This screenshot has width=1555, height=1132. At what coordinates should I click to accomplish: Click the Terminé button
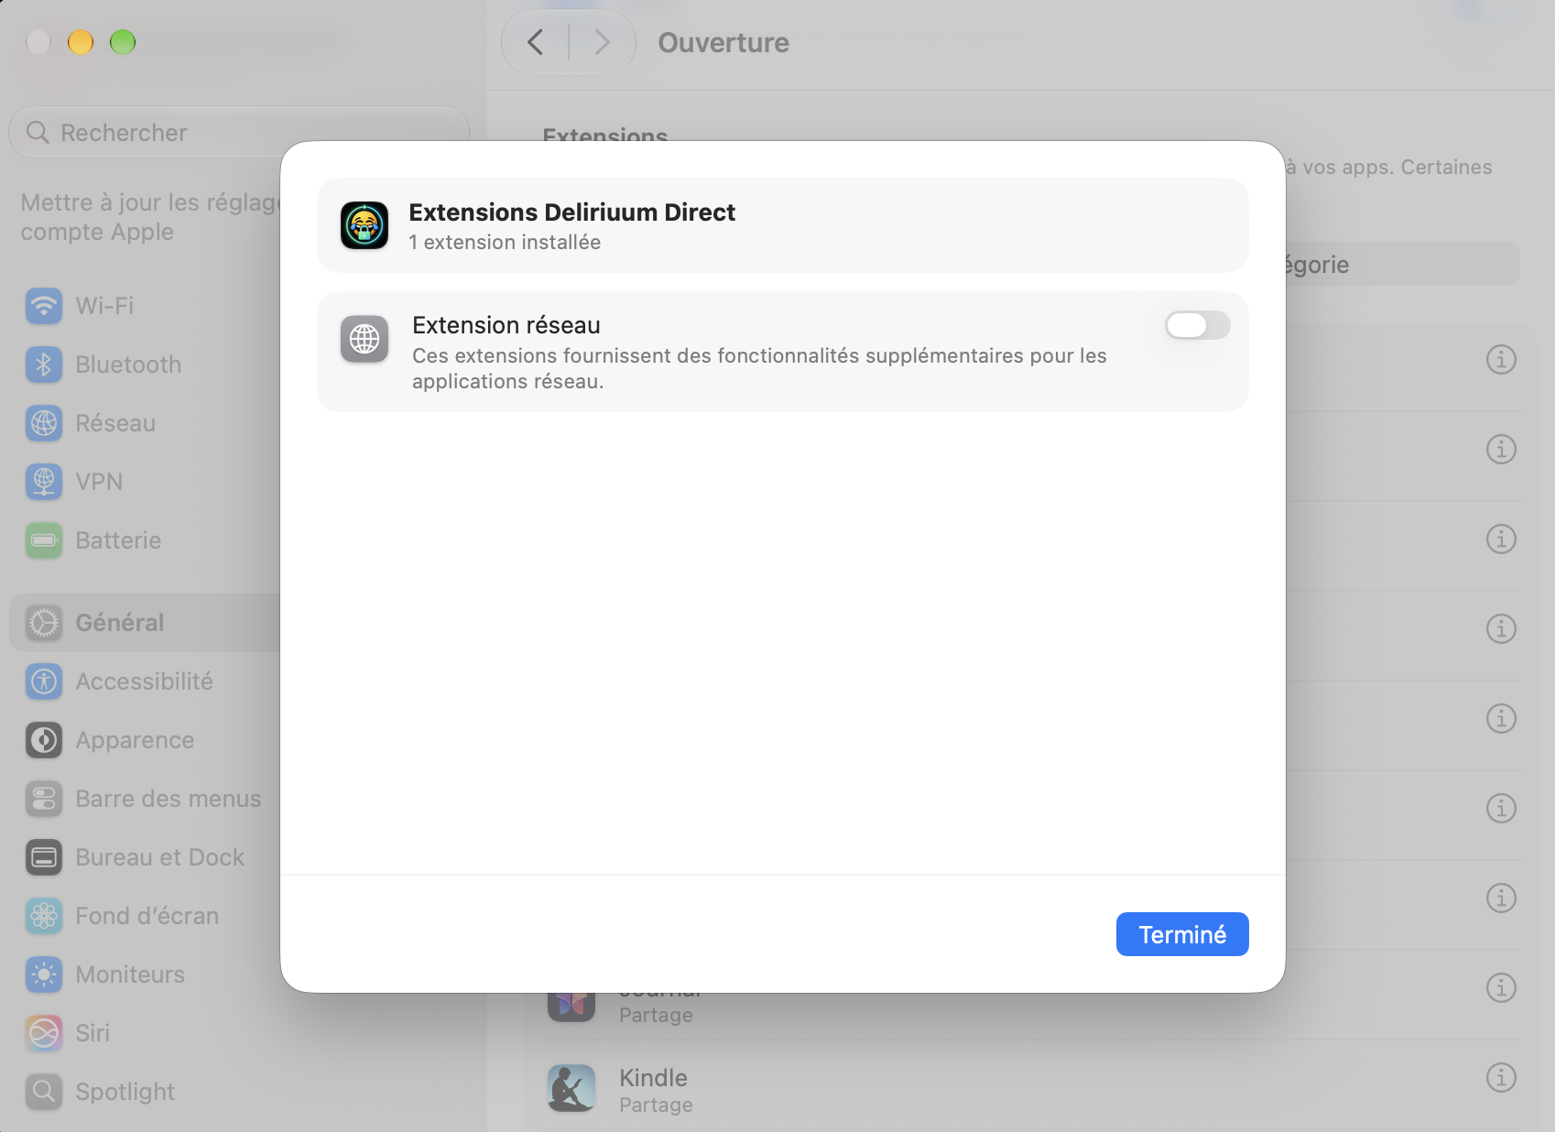tap(1181, 934)
